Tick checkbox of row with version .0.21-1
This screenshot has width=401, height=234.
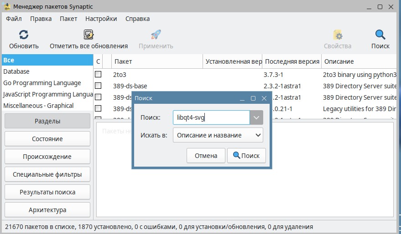98,108
